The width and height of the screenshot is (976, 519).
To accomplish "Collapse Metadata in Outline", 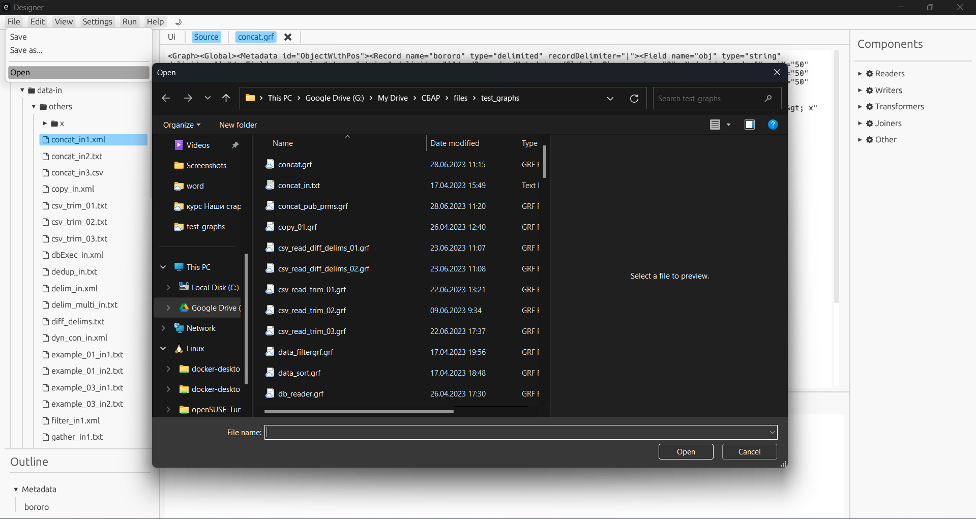I will click(x=16, y=490).
